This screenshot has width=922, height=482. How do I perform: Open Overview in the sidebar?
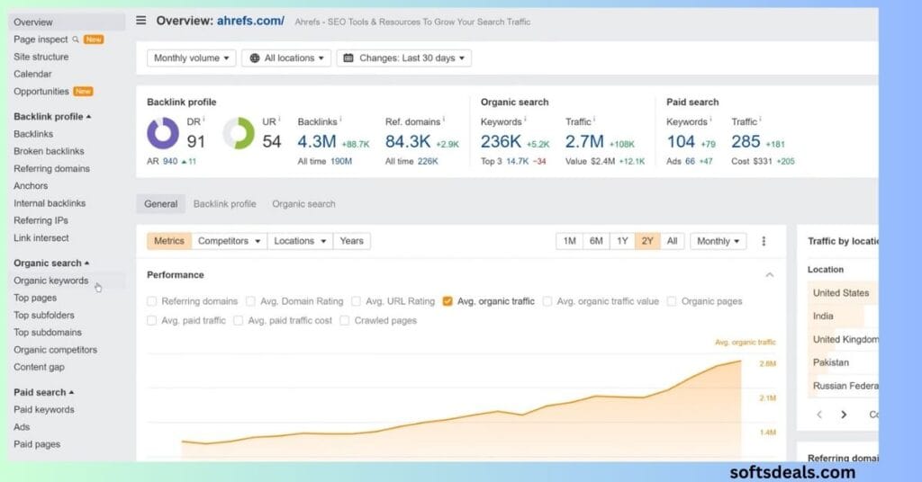tap(67, 22)
